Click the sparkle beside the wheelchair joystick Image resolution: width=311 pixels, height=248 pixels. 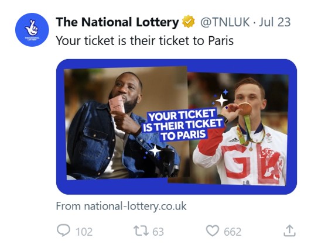pyautogui.click(x=155, y=150)
